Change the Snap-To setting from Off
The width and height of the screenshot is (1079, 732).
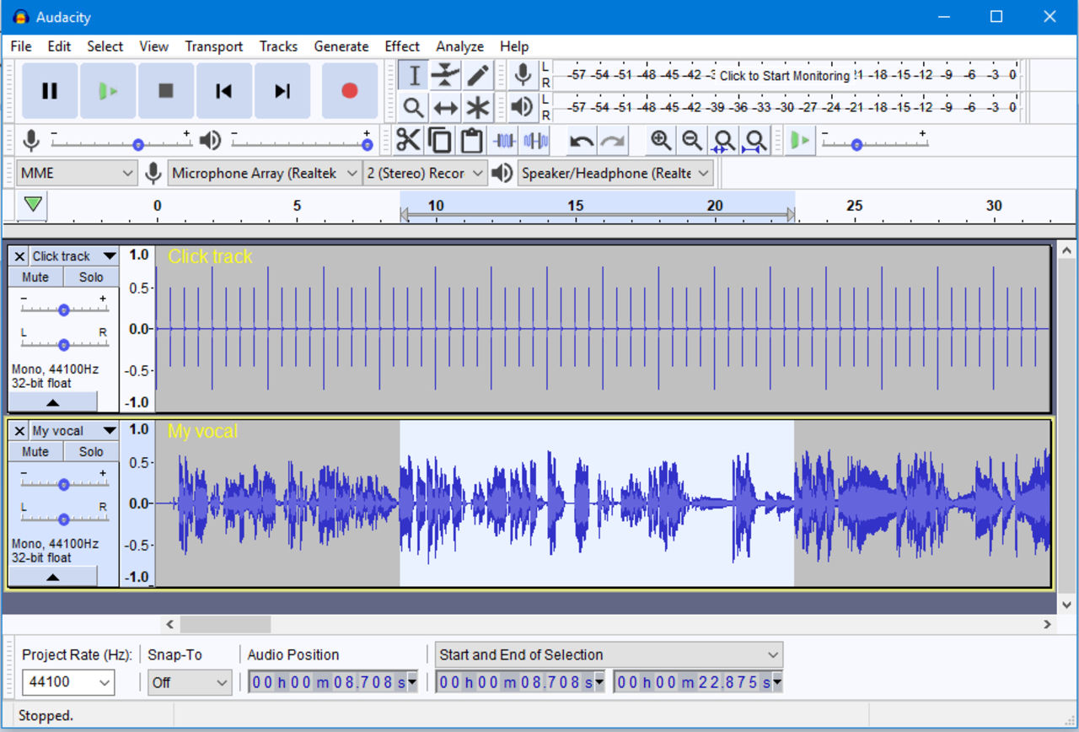pyautogui.click(x=190, y=682)
